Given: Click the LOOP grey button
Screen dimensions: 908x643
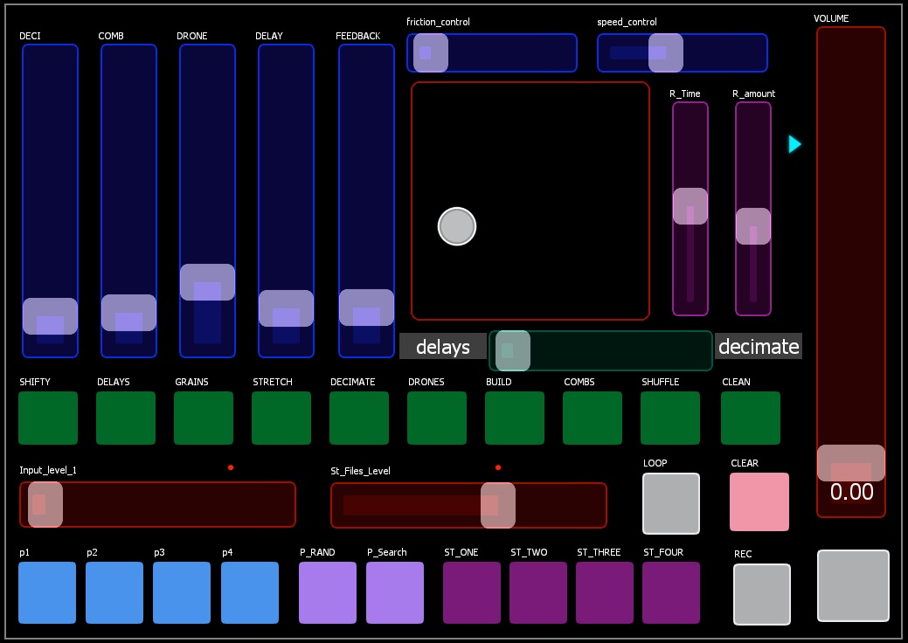Looking at the screenshot, I should 671,503.
